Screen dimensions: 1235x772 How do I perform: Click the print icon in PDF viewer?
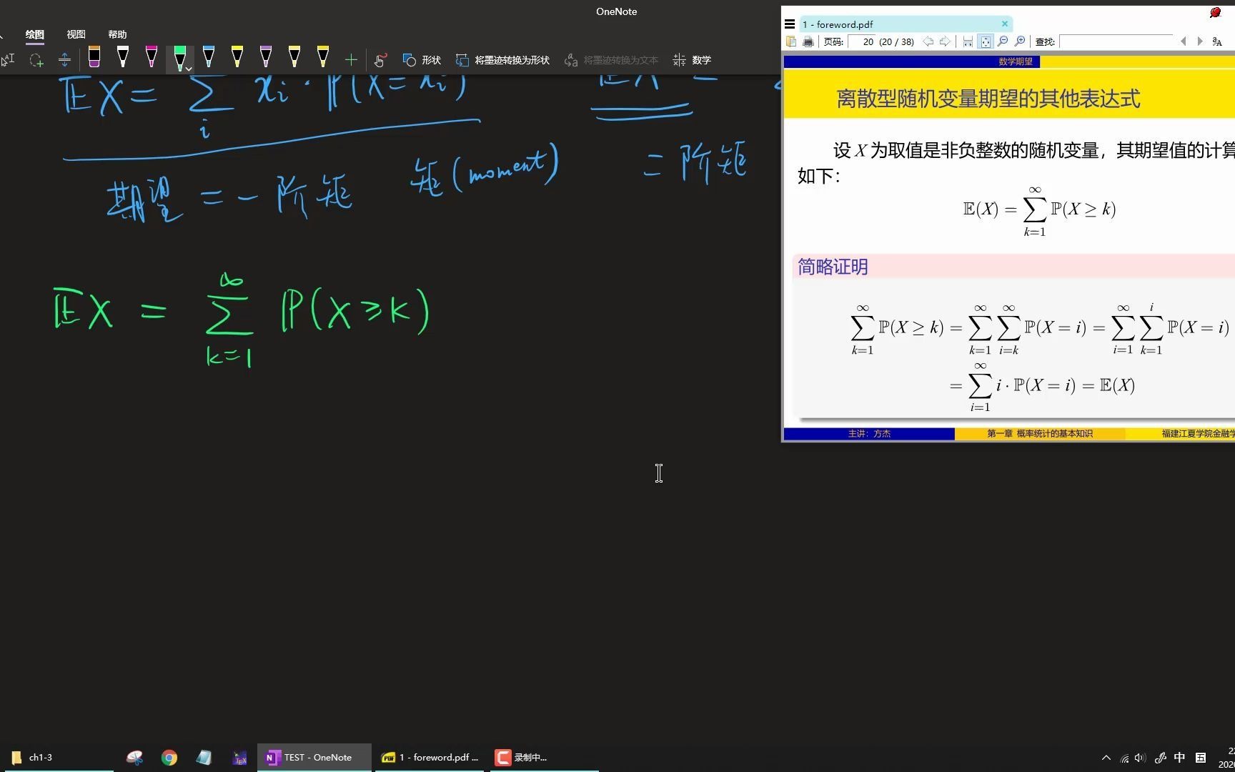(808, 41)
